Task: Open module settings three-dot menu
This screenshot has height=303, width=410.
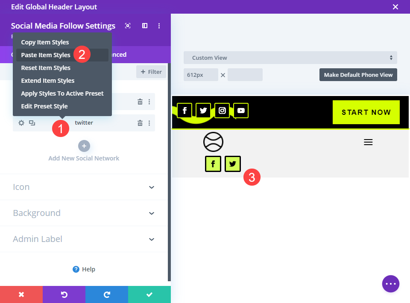Action: (159, 26)
